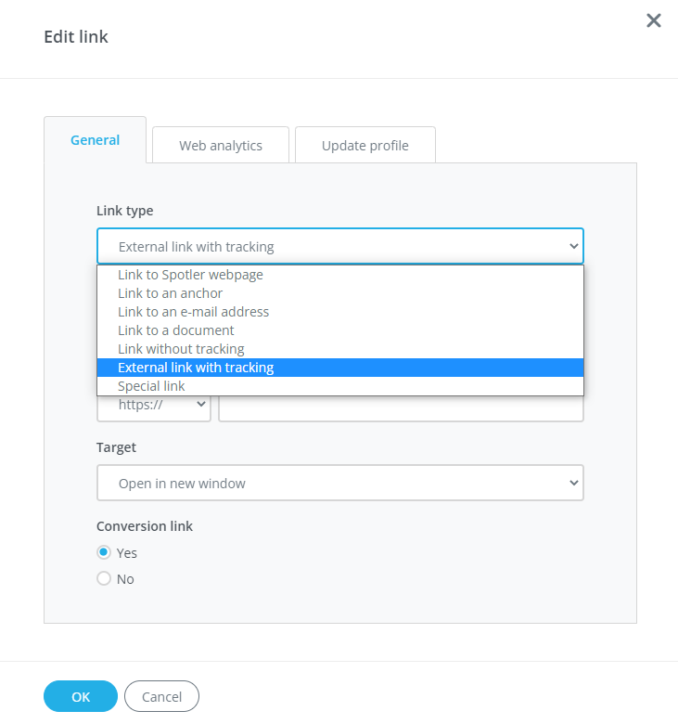Open the Target dropdown

[339, 483]
